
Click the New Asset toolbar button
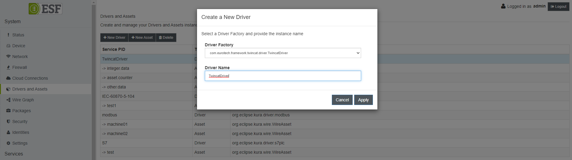tap(142, 38)
